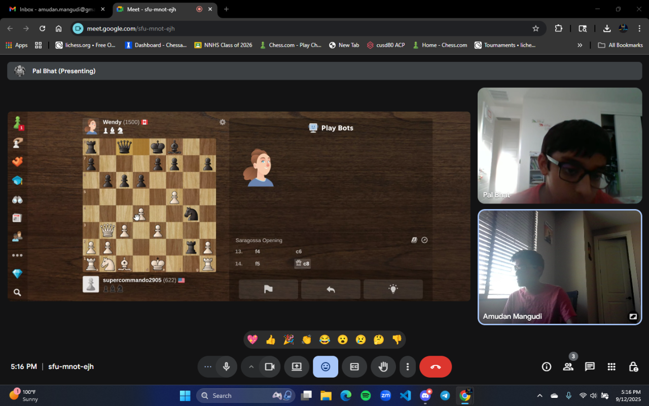The height and width of the screenshot is (406, 649).
Task: Turn on closed captions in Meet
Action: (x=354, y=366)
